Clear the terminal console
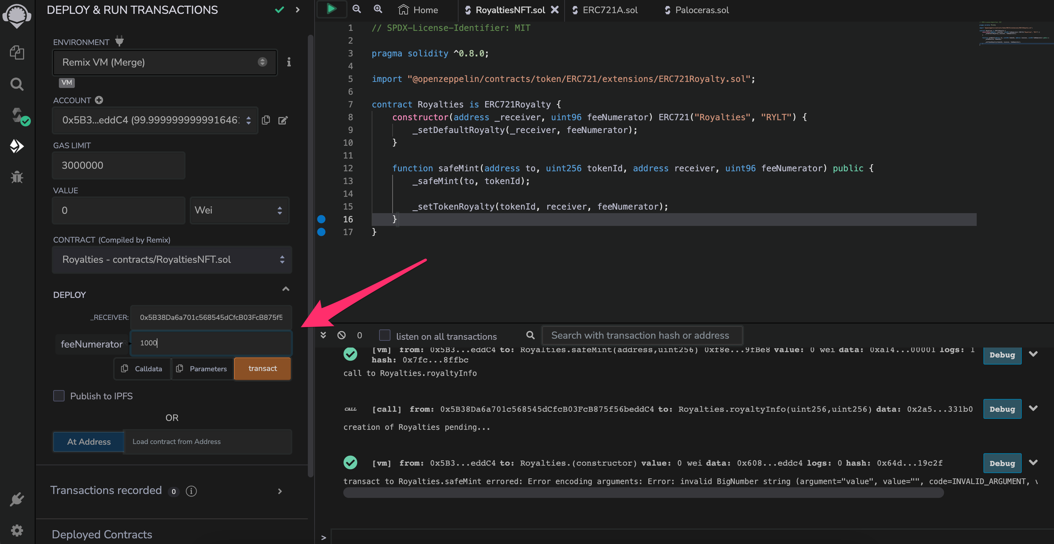 pyautogui.click(x=341, y=335)
